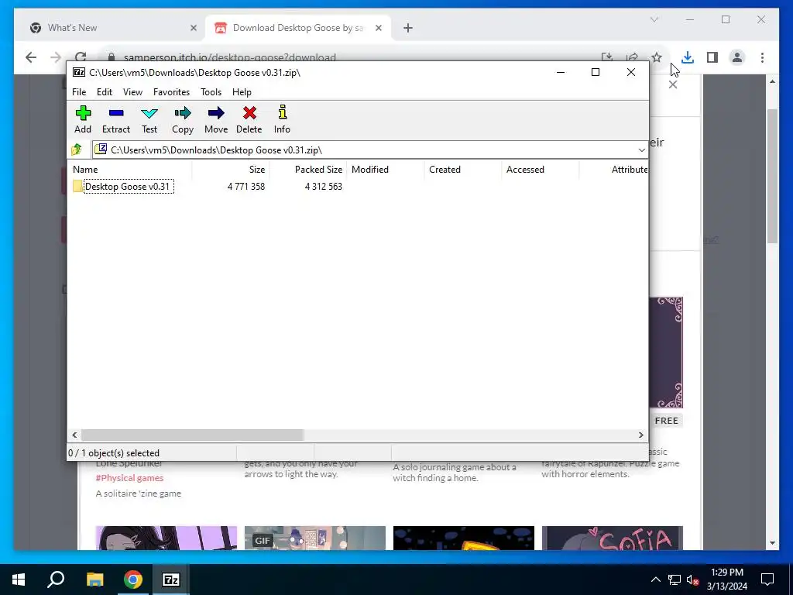Click the Add button in 7-Zip toolbar
This screenshot has height=595, width=793.
(x=83, y=120)
